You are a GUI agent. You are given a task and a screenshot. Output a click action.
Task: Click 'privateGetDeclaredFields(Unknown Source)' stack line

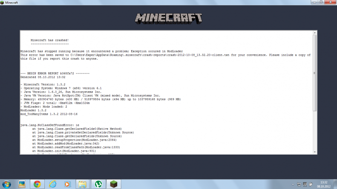tap(83, 133)
